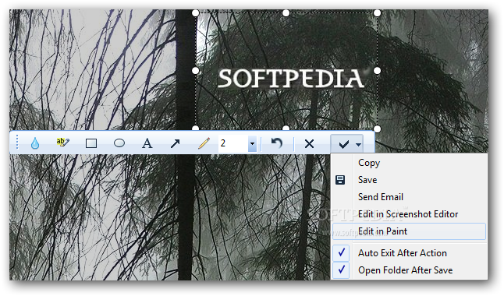The height and width of the screenshot is (296, 504).
Task: Confirm capture with the checkmark button
Action: 343,144
